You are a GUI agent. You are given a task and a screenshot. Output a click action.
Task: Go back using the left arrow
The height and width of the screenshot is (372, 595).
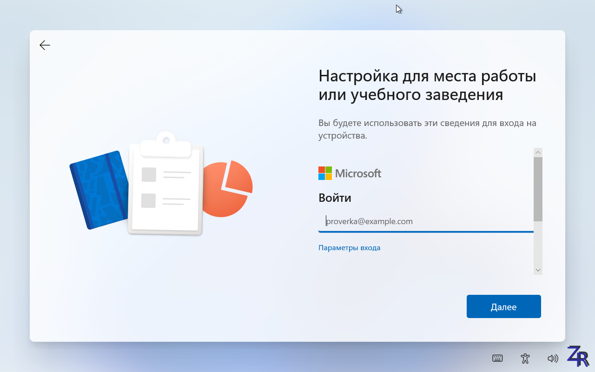(x=45, y=45)
